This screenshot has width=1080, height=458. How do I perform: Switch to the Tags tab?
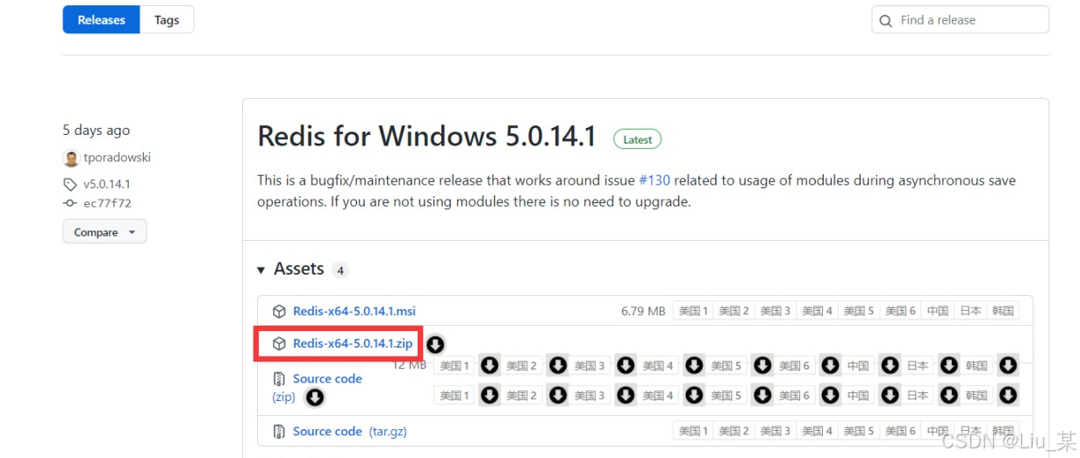click(167, 20)
